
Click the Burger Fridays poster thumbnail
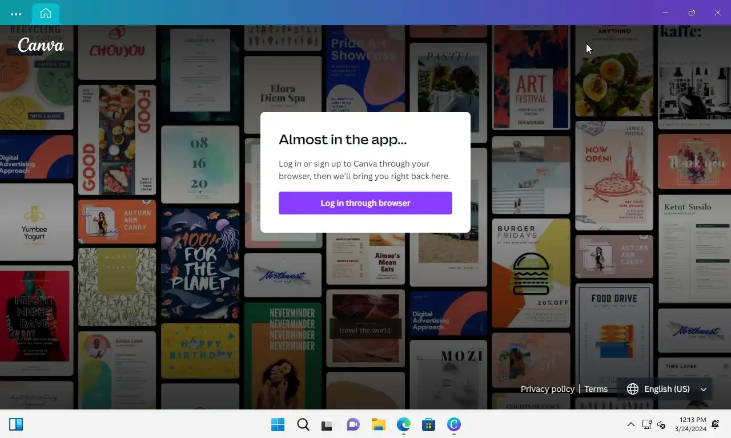pyautogui.click(x=531, y=273)
